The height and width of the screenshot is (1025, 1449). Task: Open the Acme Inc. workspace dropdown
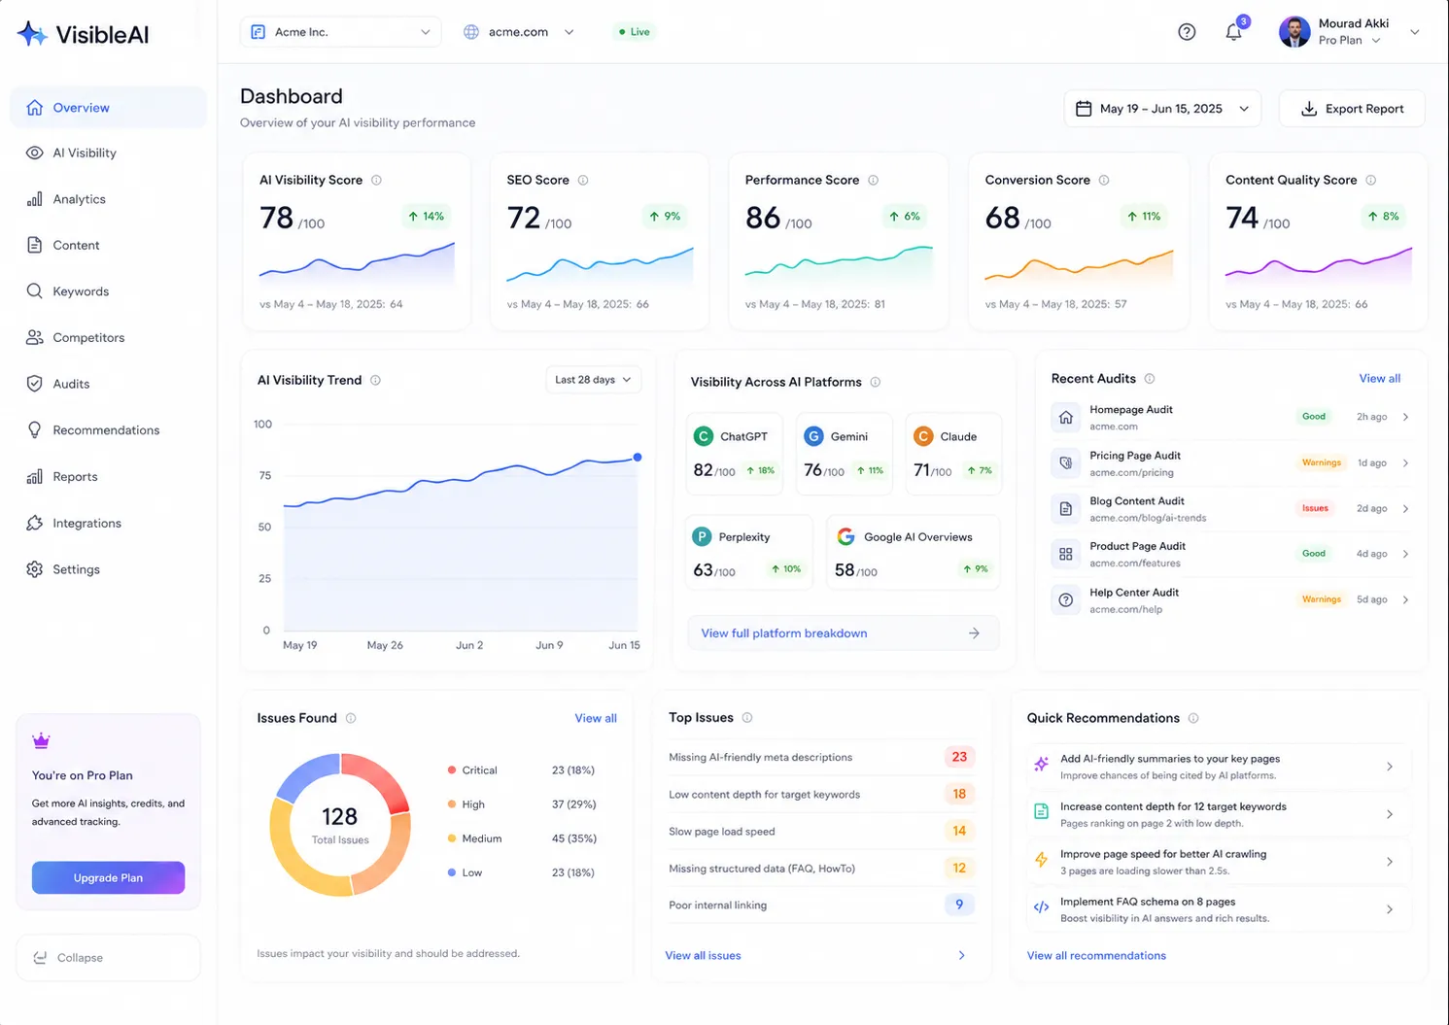(x=340, y=32)
